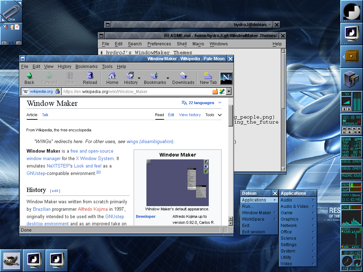Reload the Wikipedia page
363x272 pixels.
[x=90, y=76]
